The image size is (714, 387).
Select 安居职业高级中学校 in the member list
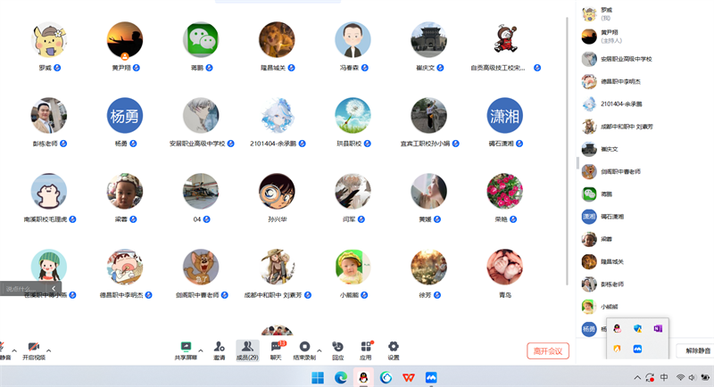coord(625,59)
